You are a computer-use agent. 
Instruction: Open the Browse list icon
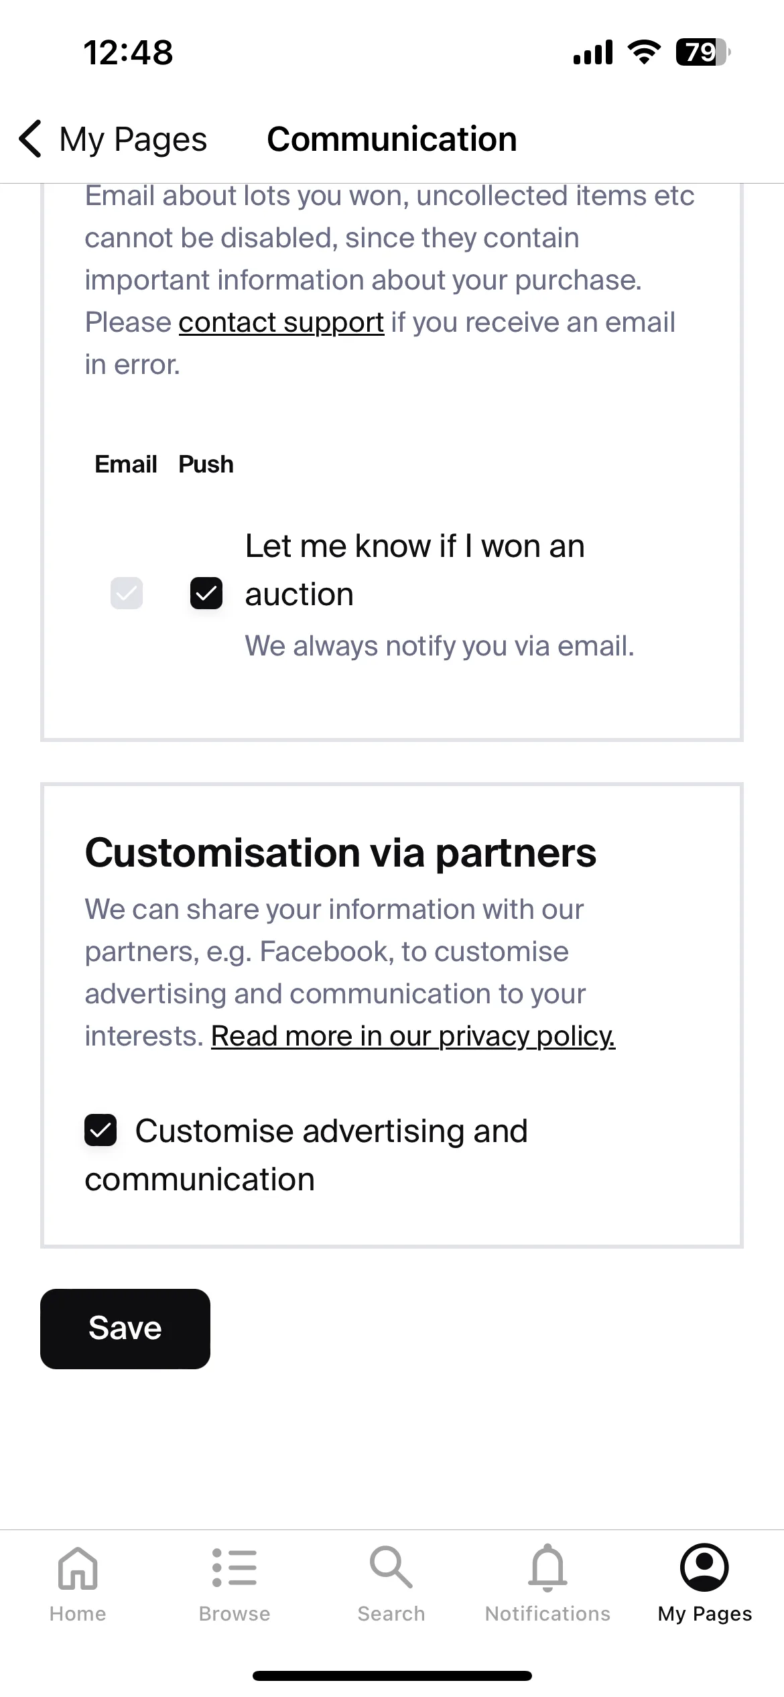[x=235, y=1568]
